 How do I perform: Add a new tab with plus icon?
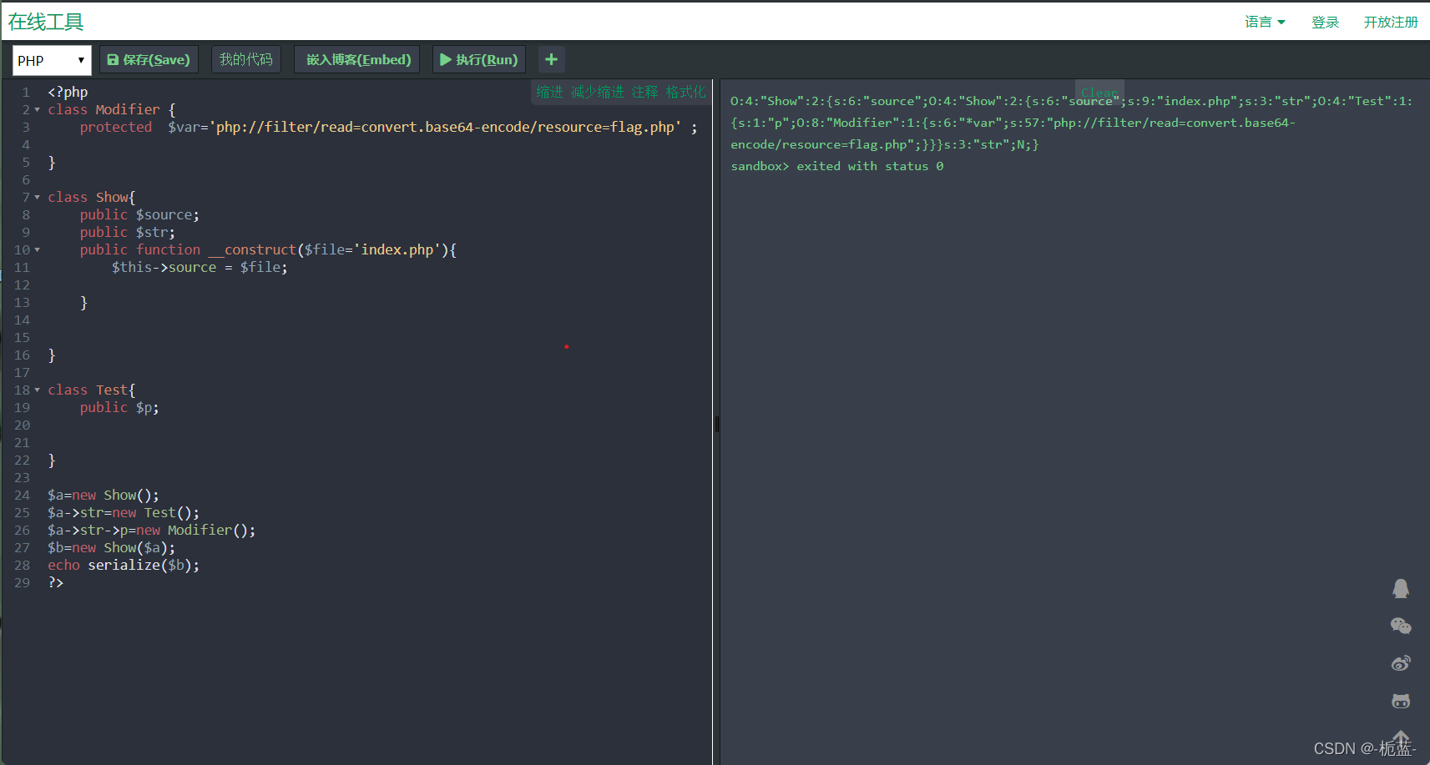pyautogui.click(x=551, y=60)
